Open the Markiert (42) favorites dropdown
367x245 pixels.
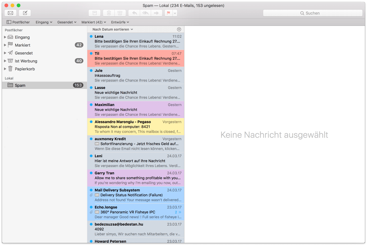94,22
